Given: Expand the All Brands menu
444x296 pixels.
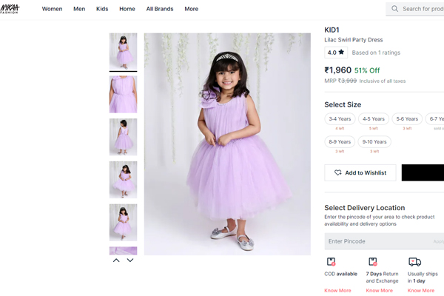Looking at the screenshot, I should point(159,9).
